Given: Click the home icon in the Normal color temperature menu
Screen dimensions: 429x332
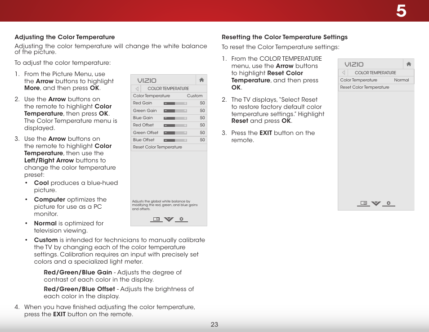Looking at the screenshot, I should 409,64.
